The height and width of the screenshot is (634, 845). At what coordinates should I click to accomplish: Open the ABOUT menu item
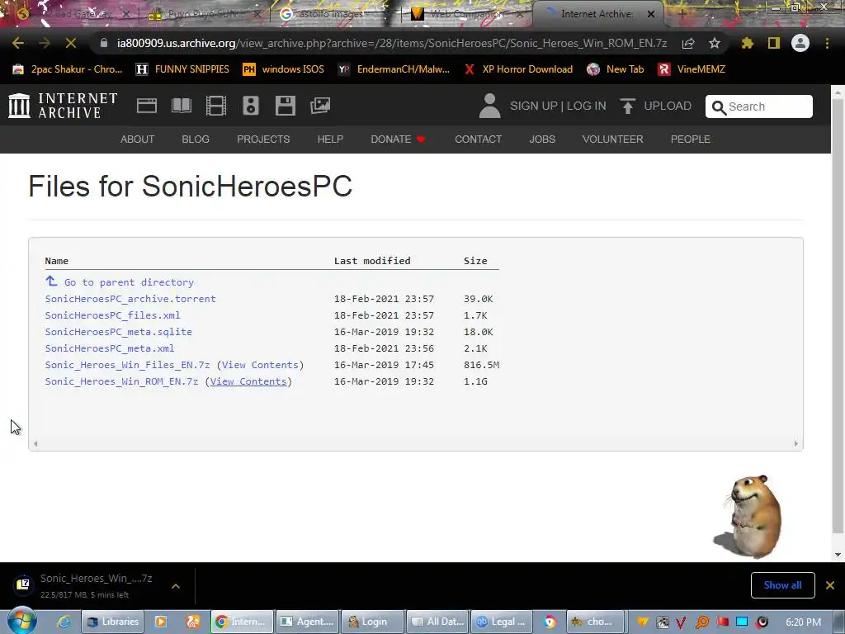coord(138,139)
